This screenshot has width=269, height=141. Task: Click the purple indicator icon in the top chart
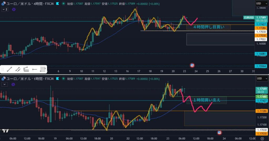(14, 9)
